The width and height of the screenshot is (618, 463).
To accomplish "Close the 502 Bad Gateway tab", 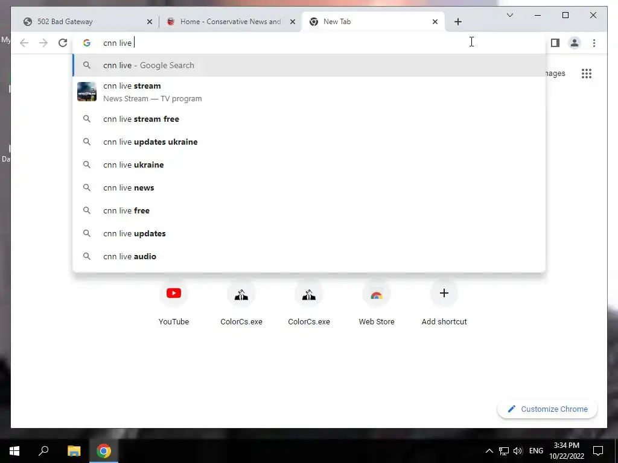I will 150,22.
